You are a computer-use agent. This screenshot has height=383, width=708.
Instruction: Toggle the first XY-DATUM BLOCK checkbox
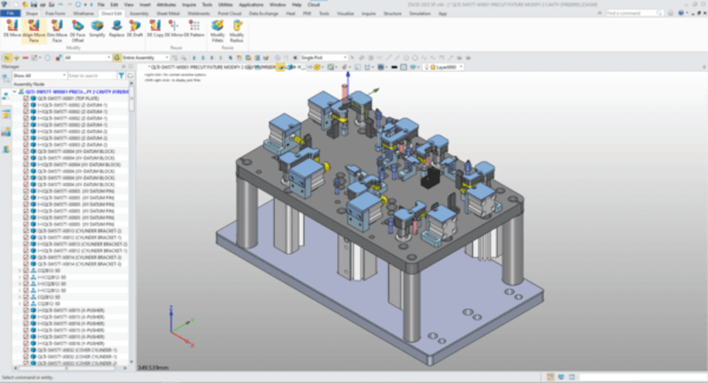click(26, 151)
